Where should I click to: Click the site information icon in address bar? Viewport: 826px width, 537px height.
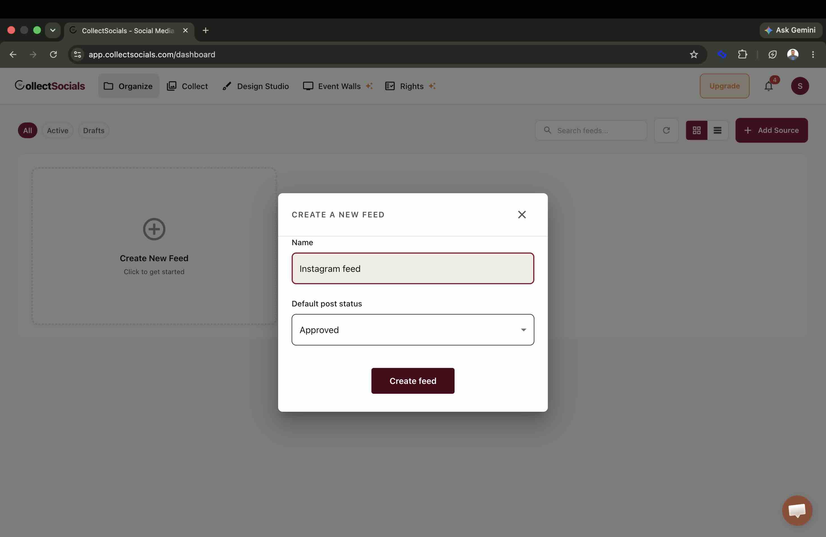point(78,54)
